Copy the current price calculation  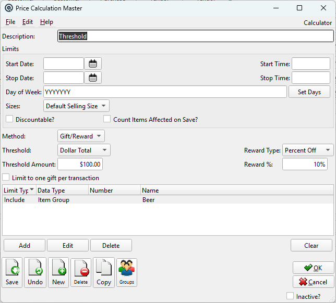coord(104,272)
